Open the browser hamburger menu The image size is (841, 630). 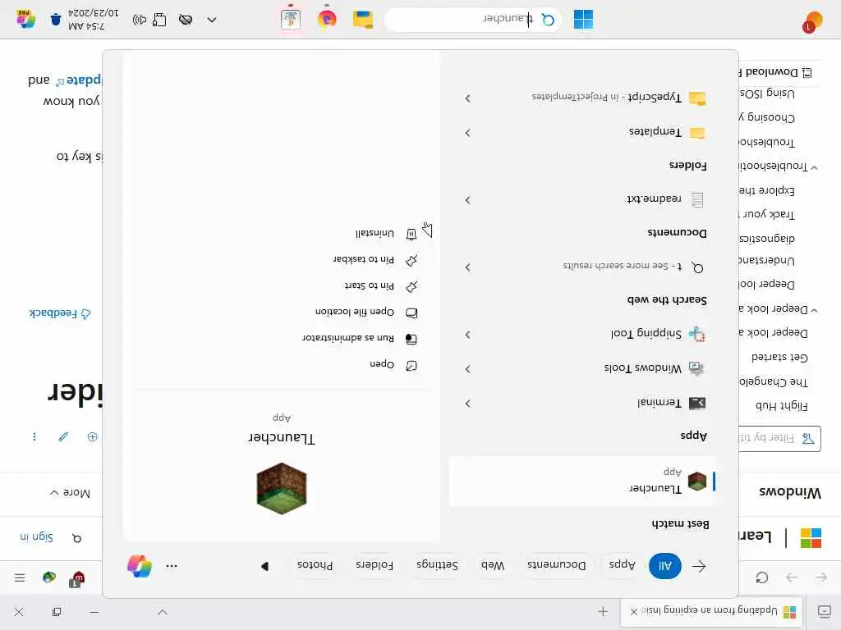[x=20, y=577]
